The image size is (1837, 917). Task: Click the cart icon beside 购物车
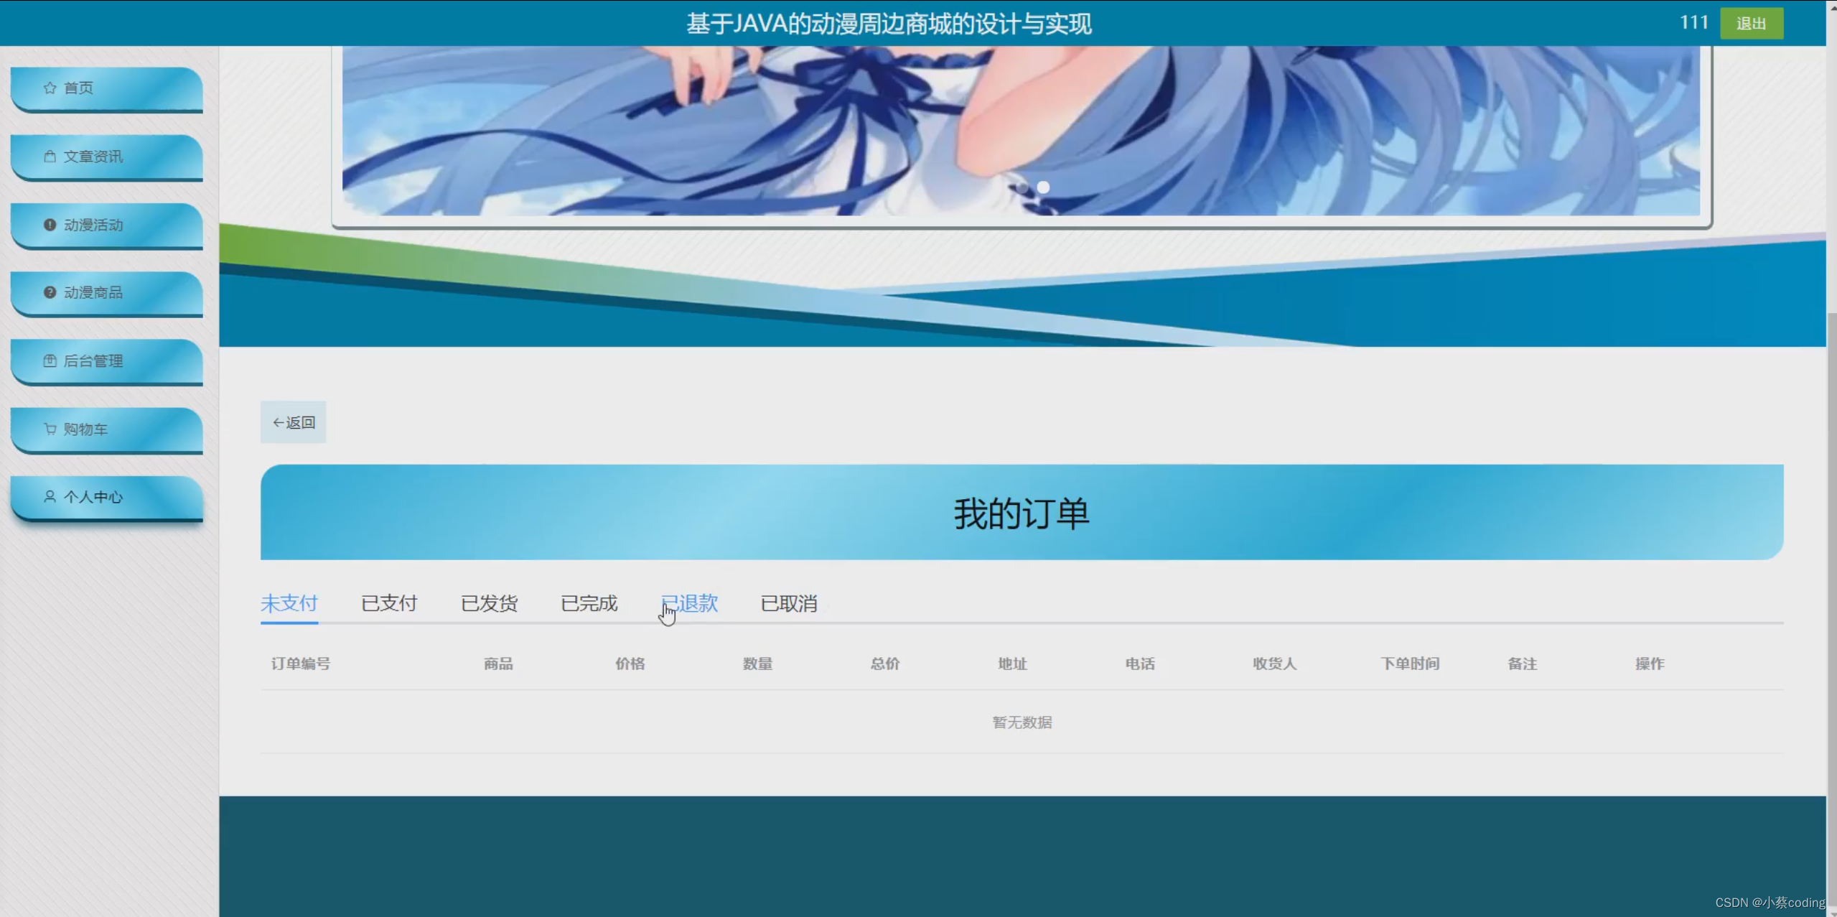(x=50, y=429)
